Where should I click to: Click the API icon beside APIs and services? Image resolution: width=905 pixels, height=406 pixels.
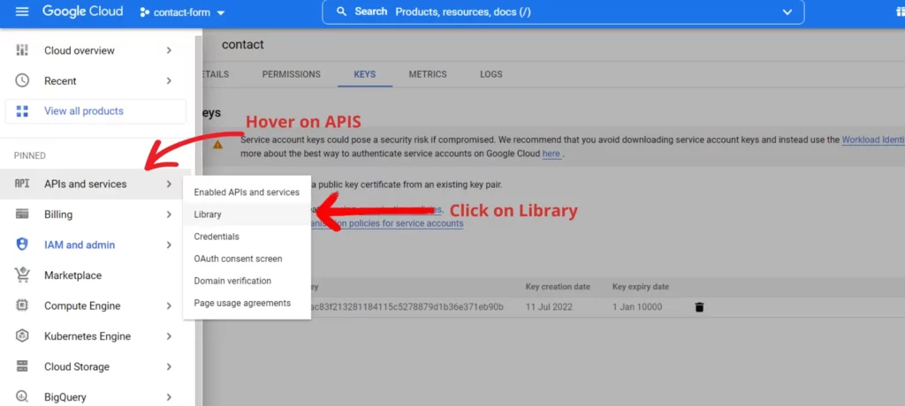[x=22, y=184]
